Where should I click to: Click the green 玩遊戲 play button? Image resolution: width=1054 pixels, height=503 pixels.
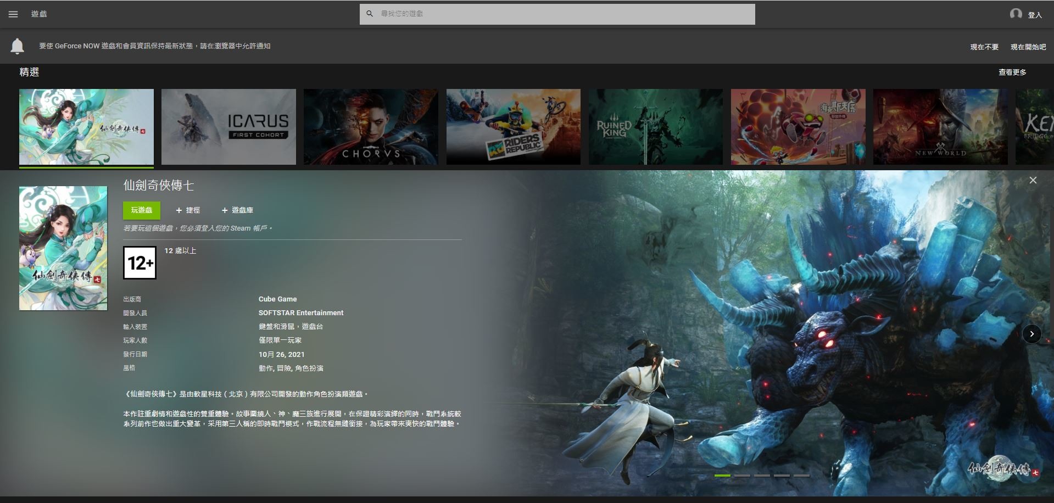click(x=142, y=210)
